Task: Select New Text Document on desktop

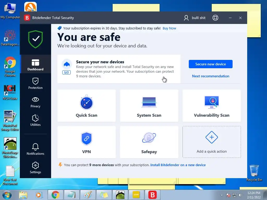Action: tap(10, 175)
